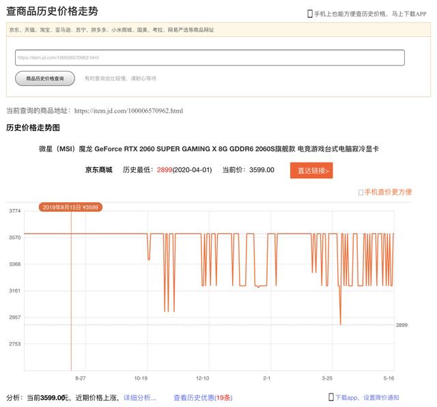Screen dimensions: 437x407
Task: Click the 2-1 date label on x-axis
Action: coord(267,378)
